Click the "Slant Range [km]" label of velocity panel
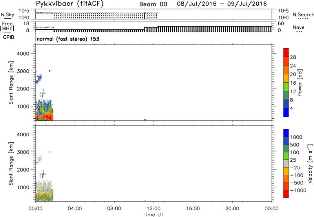Screen dimensions: 314x217 [11, 164]
